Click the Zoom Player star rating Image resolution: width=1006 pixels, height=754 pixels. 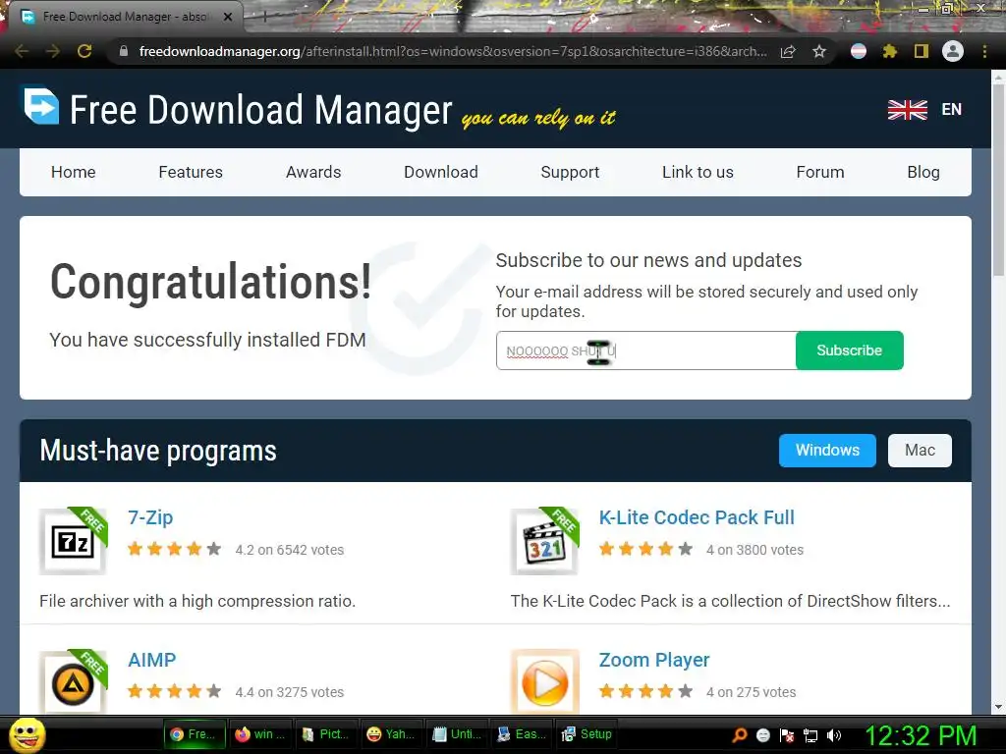click(x=645, y=691)
